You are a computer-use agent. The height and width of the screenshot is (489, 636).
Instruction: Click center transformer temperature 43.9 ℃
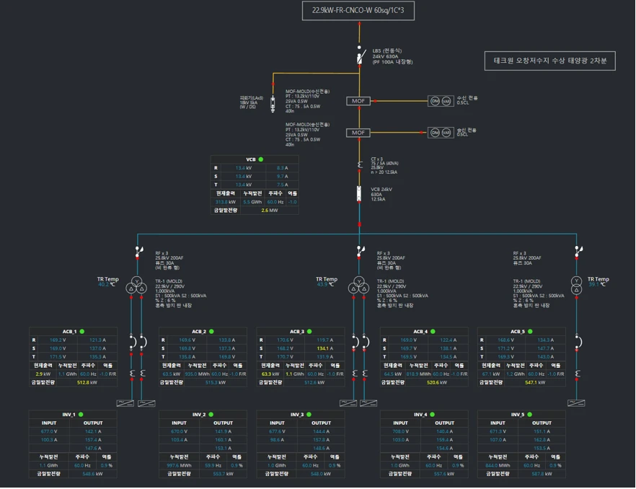327,284
